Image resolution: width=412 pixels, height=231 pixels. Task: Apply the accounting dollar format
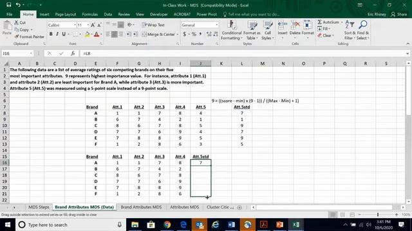point(185,34)
